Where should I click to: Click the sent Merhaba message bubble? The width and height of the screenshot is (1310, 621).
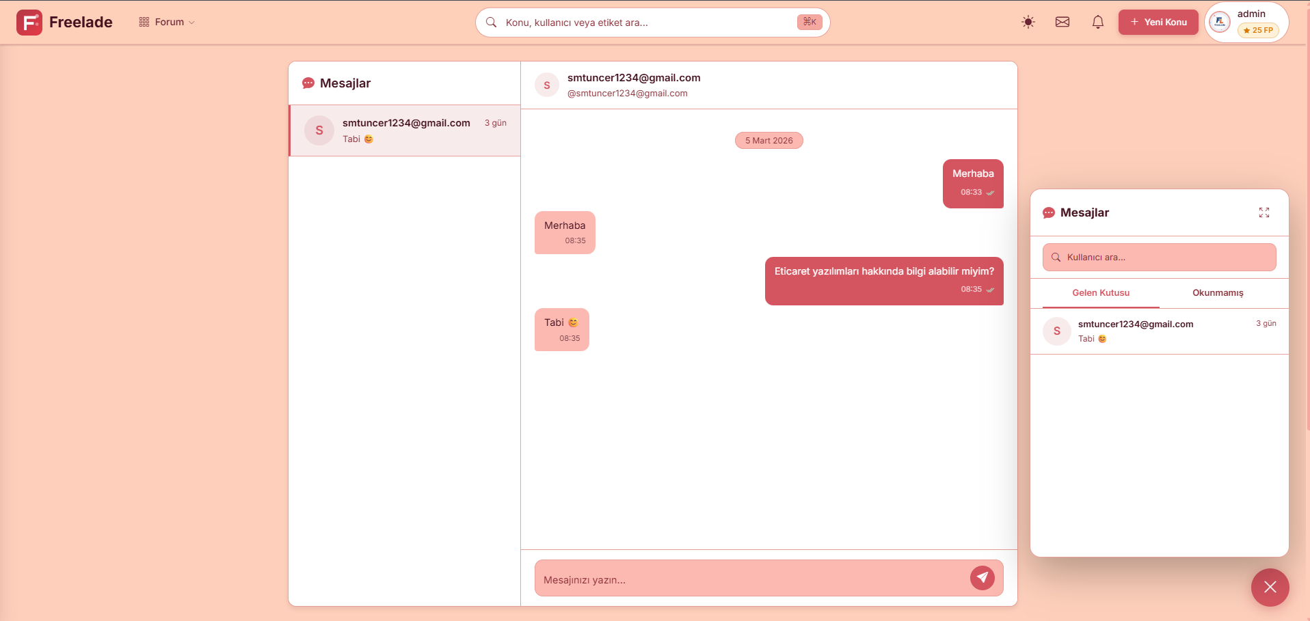click(x=973, y=184)
